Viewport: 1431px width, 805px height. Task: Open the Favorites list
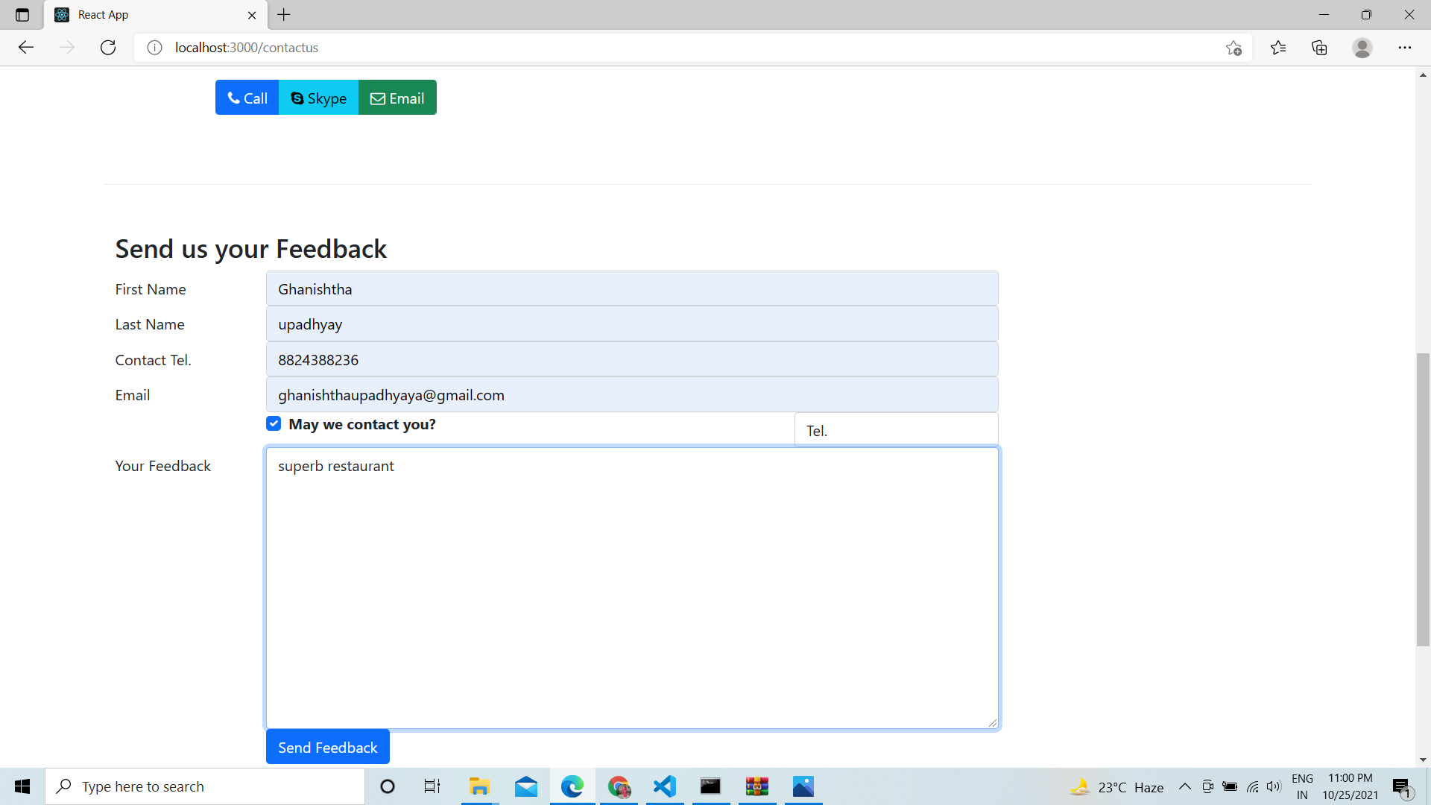(1278, 48)
